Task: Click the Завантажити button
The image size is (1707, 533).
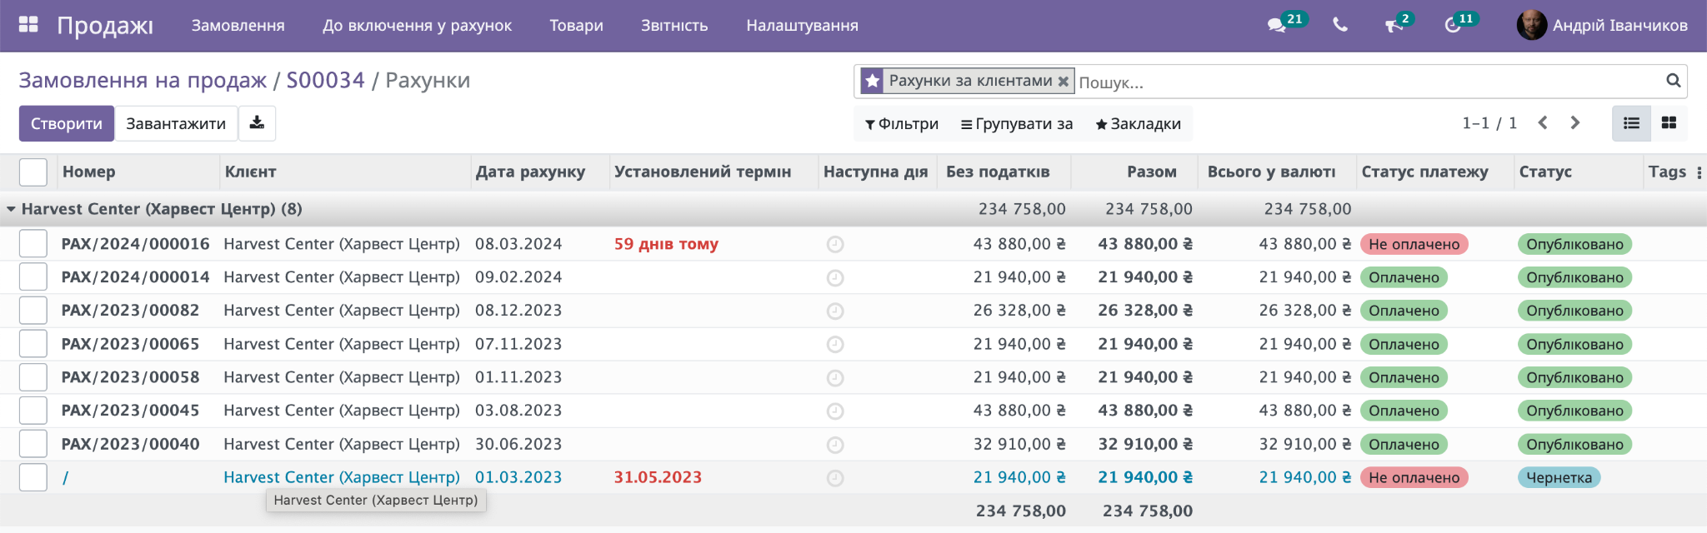Action: [x=176, y=123]
